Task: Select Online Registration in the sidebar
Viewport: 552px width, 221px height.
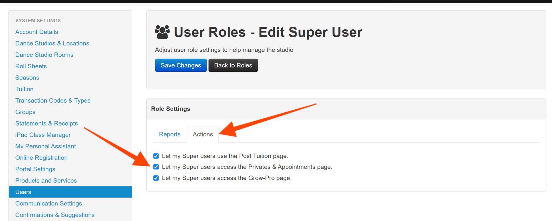Action: [x=41, y=158]
